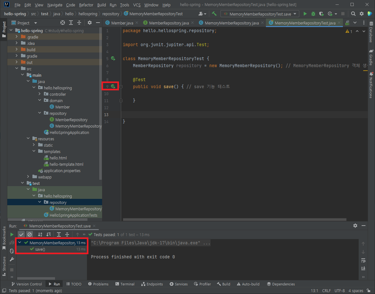This screenshot has width=375, height=294.
Task: Rerun tests in Run panel
Action: click(12, 234)
